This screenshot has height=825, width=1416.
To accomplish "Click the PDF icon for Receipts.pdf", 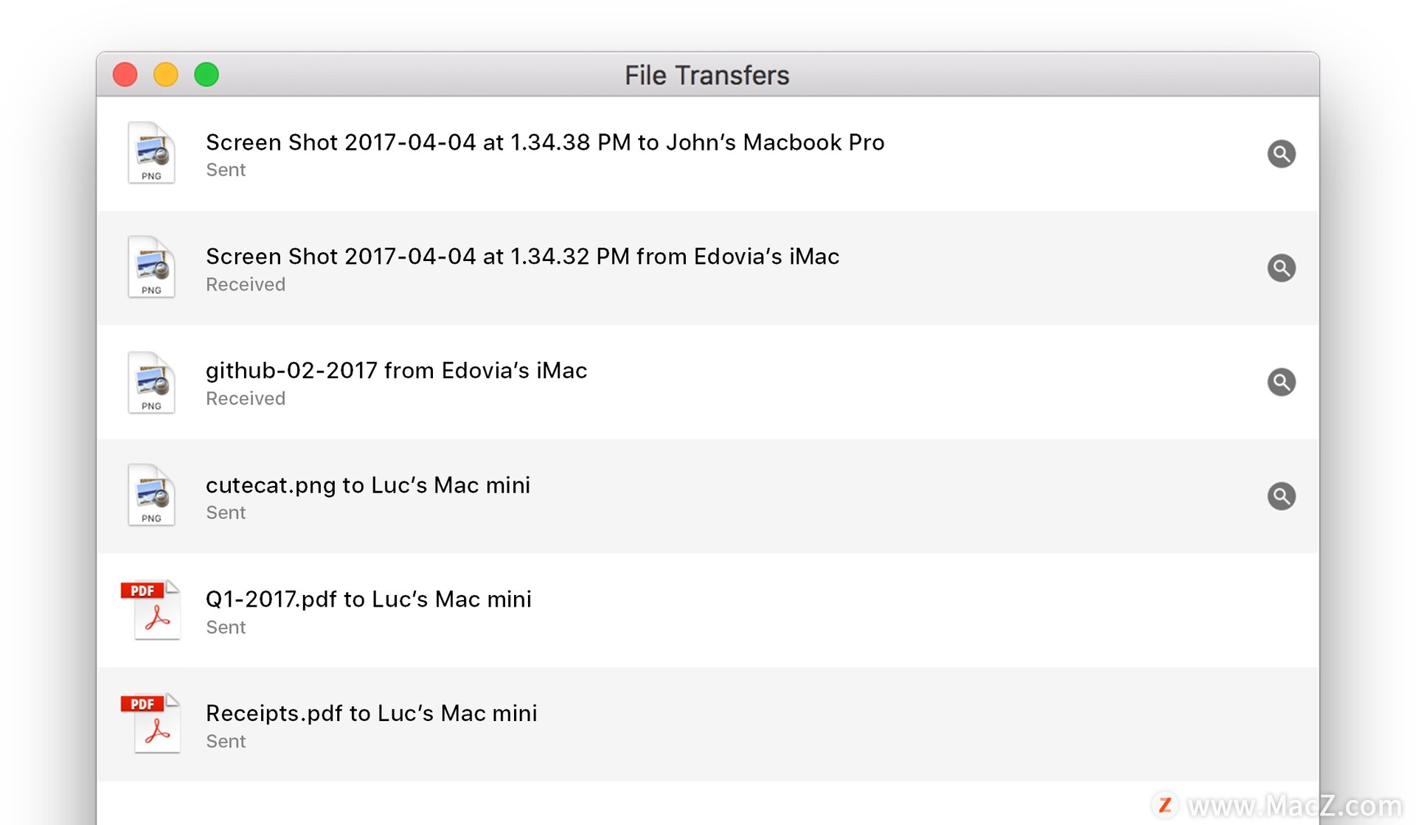I will 151,723.
